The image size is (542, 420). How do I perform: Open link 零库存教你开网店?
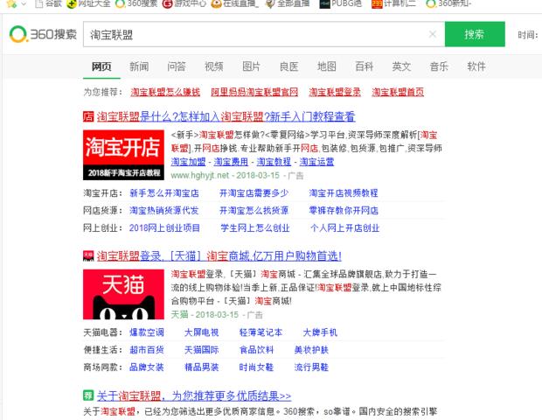coord(344,210)
